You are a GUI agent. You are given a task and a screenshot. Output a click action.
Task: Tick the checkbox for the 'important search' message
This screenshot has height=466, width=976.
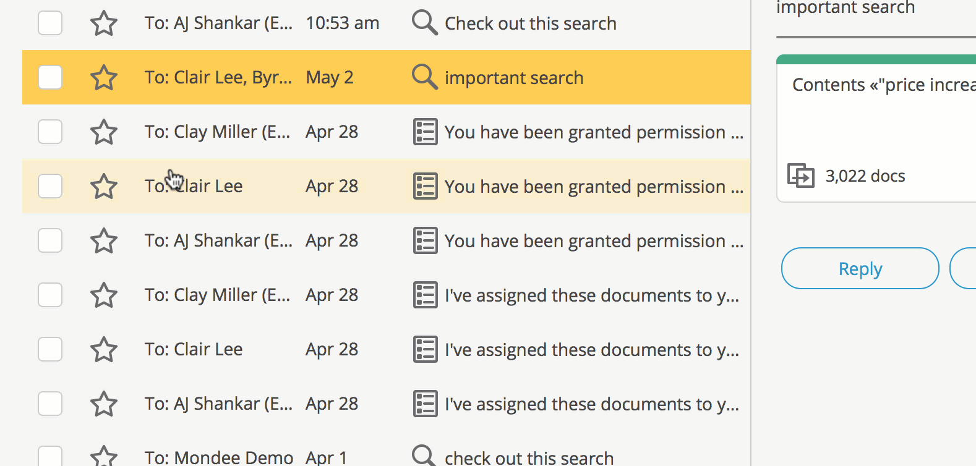[50, 77]
